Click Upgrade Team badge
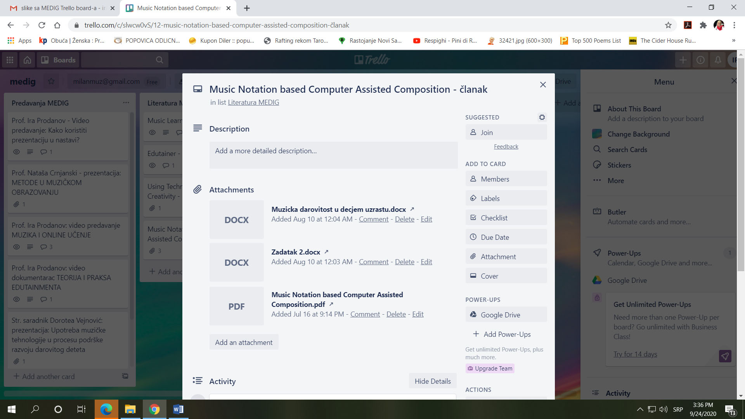This screenshot has width=745, height=419. pyautogui.click(x=490, y=368)
